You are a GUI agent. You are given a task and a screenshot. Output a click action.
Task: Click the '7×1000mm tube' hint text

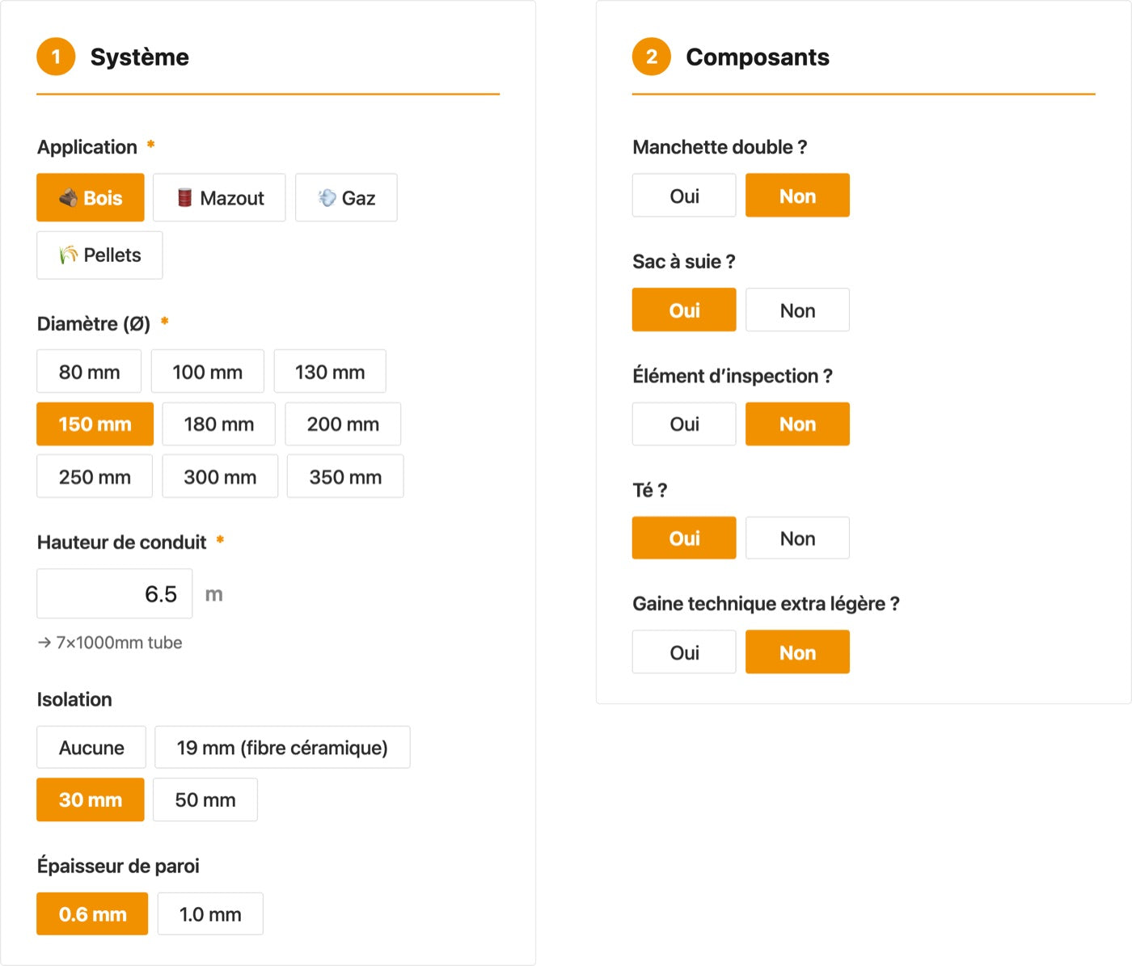(x=119, y=643)
